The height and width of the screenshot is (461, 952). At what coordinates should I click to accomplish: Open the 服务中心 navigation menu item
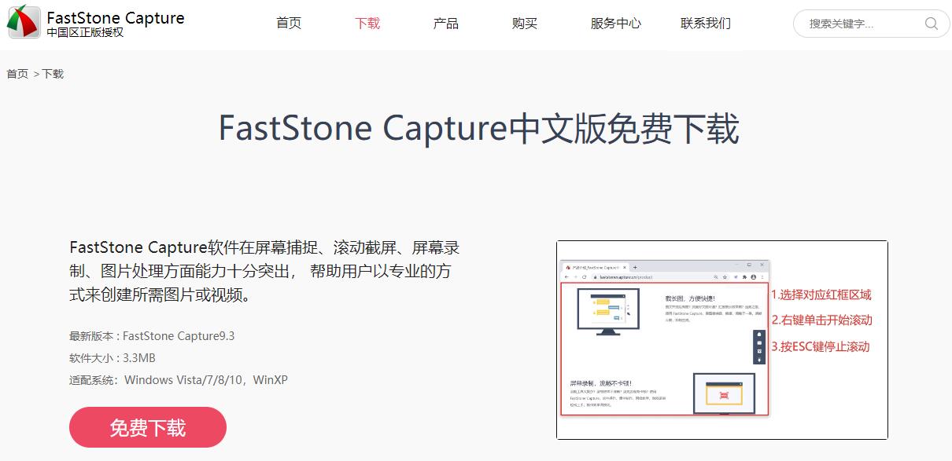(616, 24)
